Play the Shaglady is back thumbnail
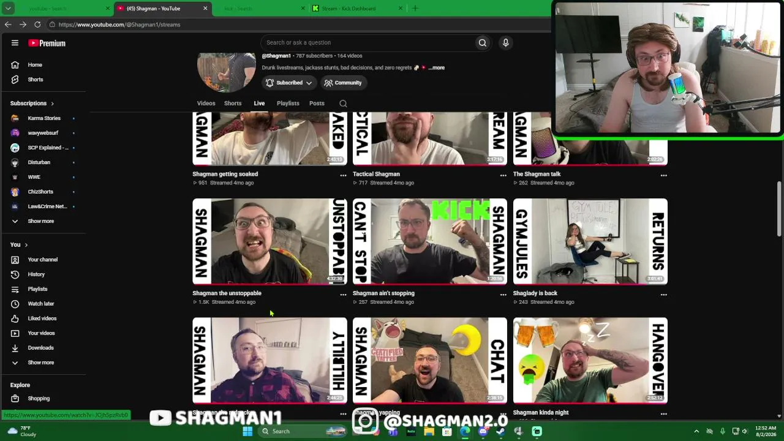The width and height of the screenshot is (784, 441). click(x=590, y=241)
